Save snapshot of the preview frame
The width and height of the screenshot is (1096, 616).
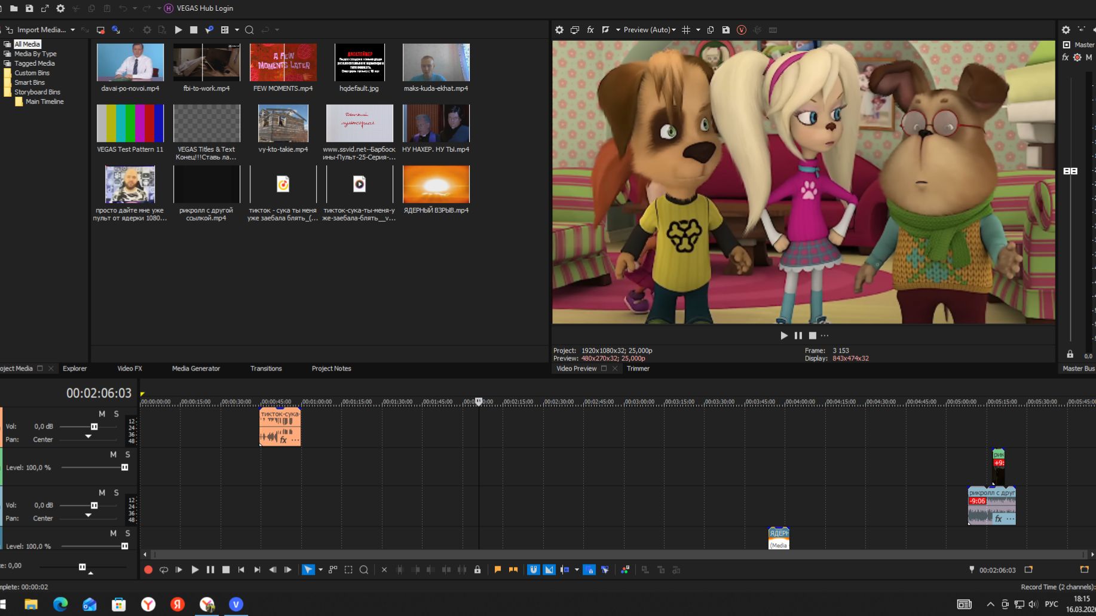click(725, 30)
